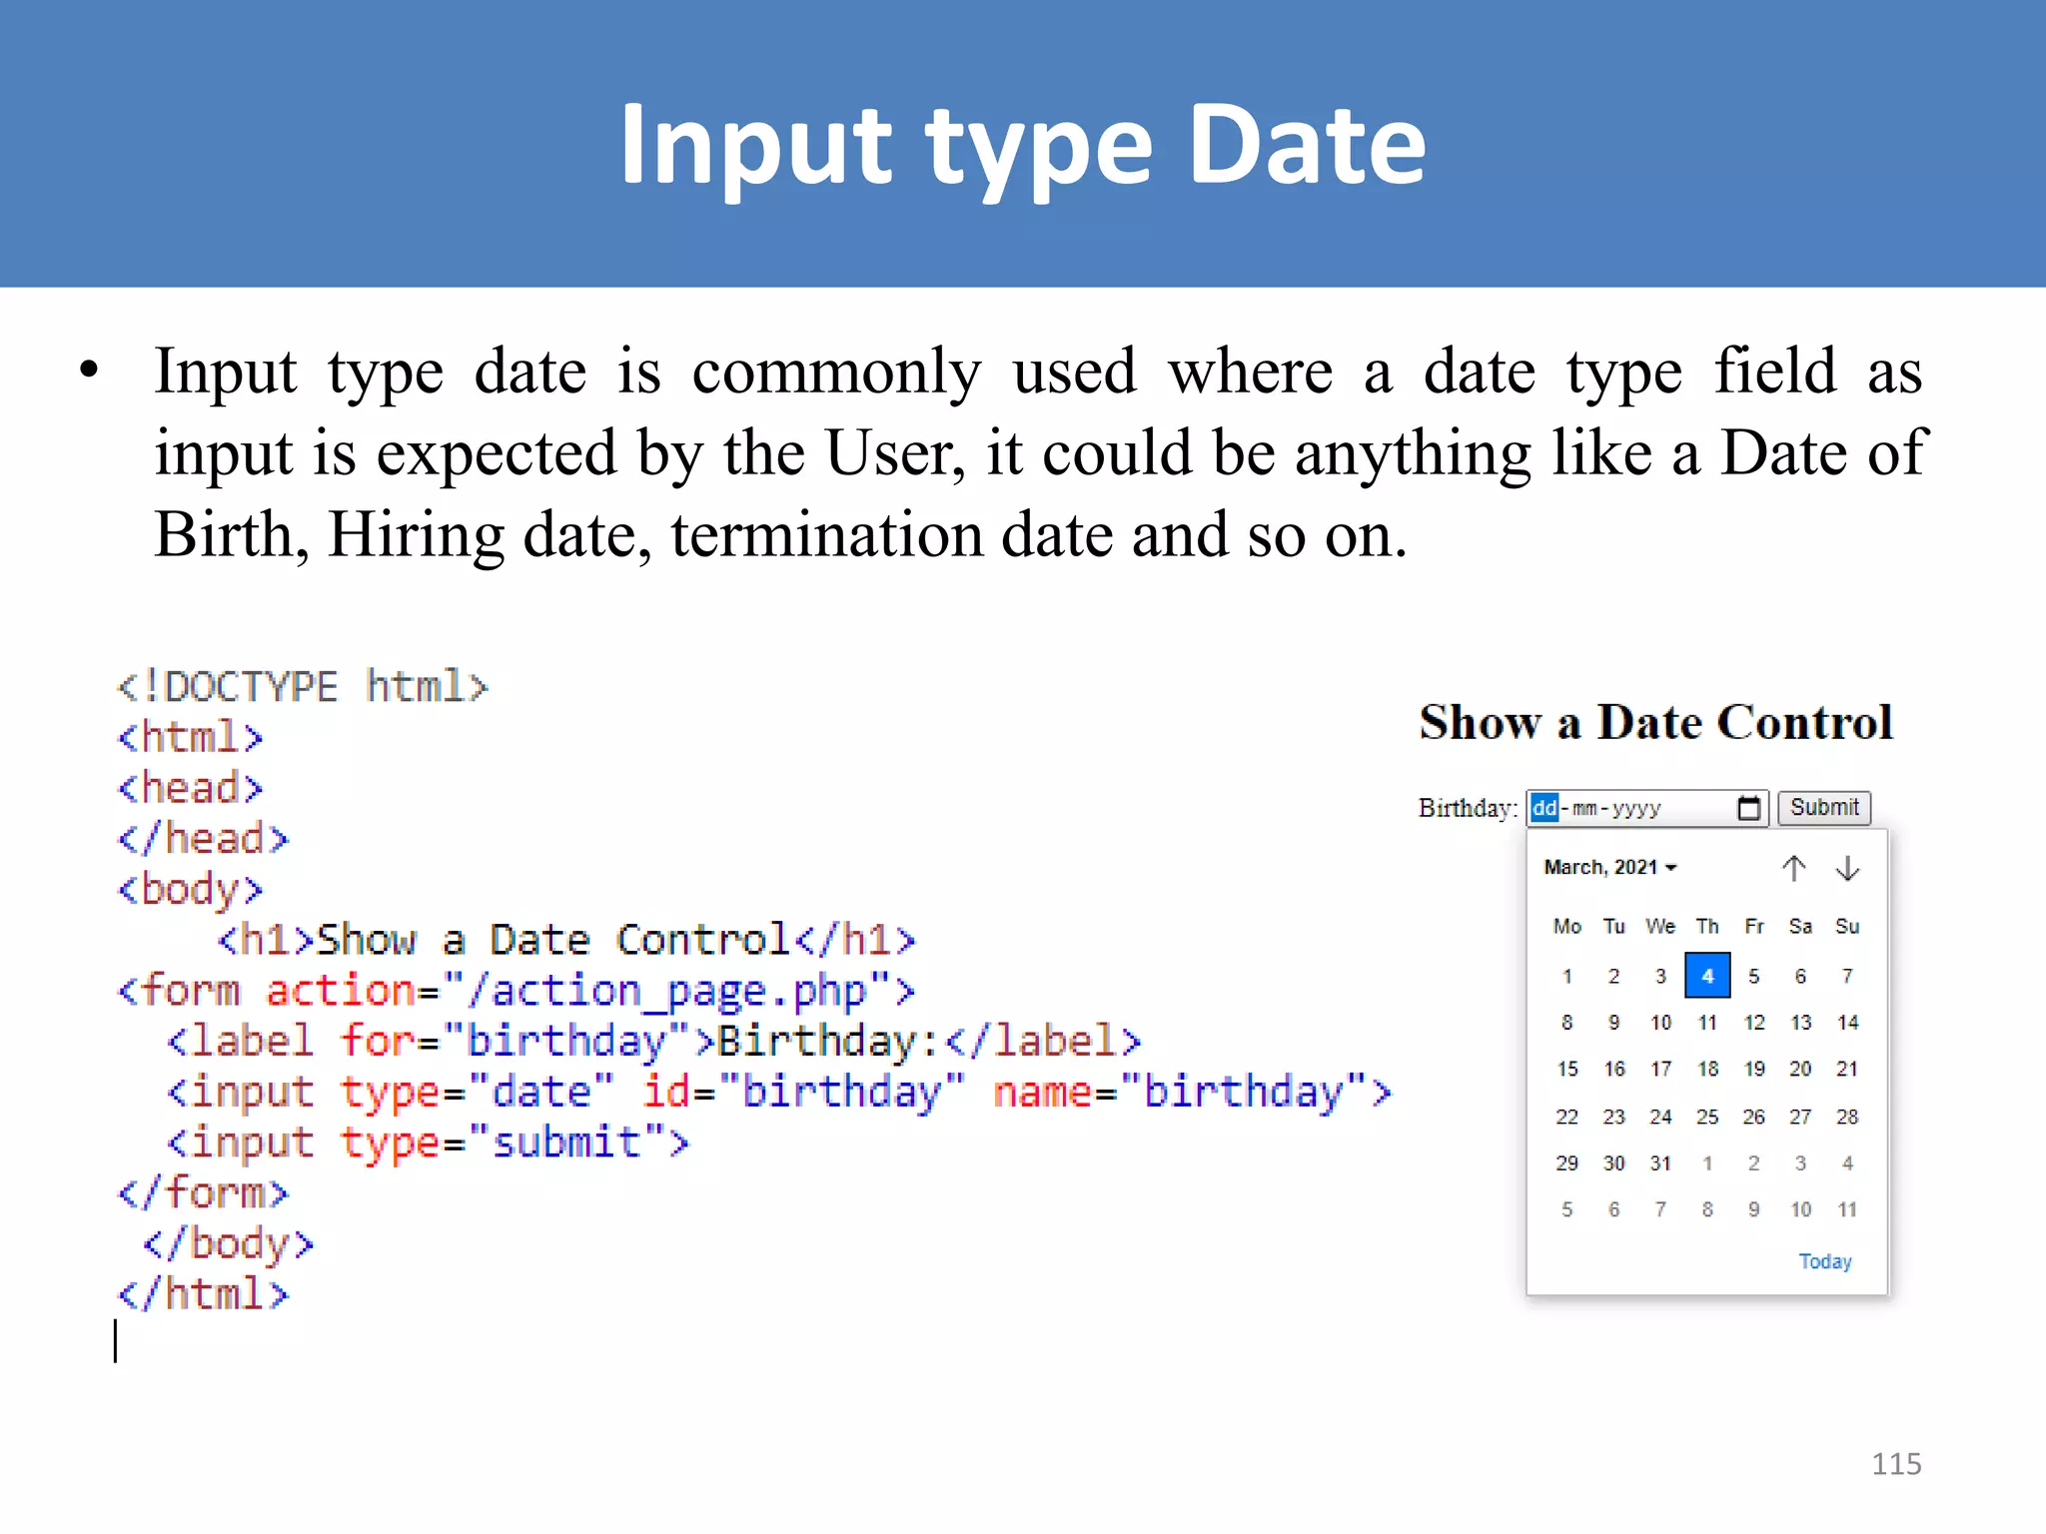Select March 31 in the calendar
Image resolution: width=2046 pixels, height=1534 pixels.
click(1660, 1163)
